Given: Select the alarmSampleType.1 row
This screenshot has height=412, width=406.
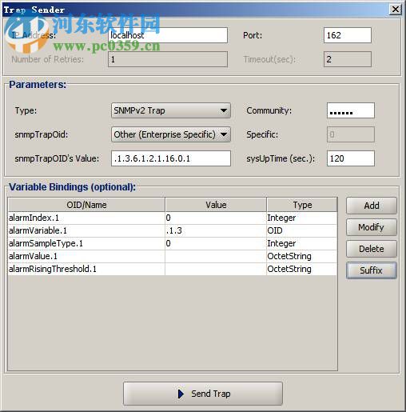Looking at the screenshot, I should [x=173, y=243].
